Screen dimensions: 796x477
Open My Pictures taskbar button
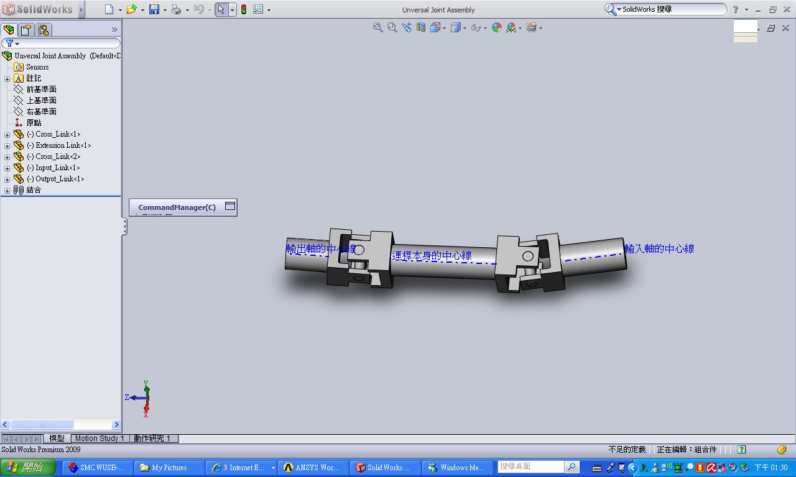click(169, 468)
